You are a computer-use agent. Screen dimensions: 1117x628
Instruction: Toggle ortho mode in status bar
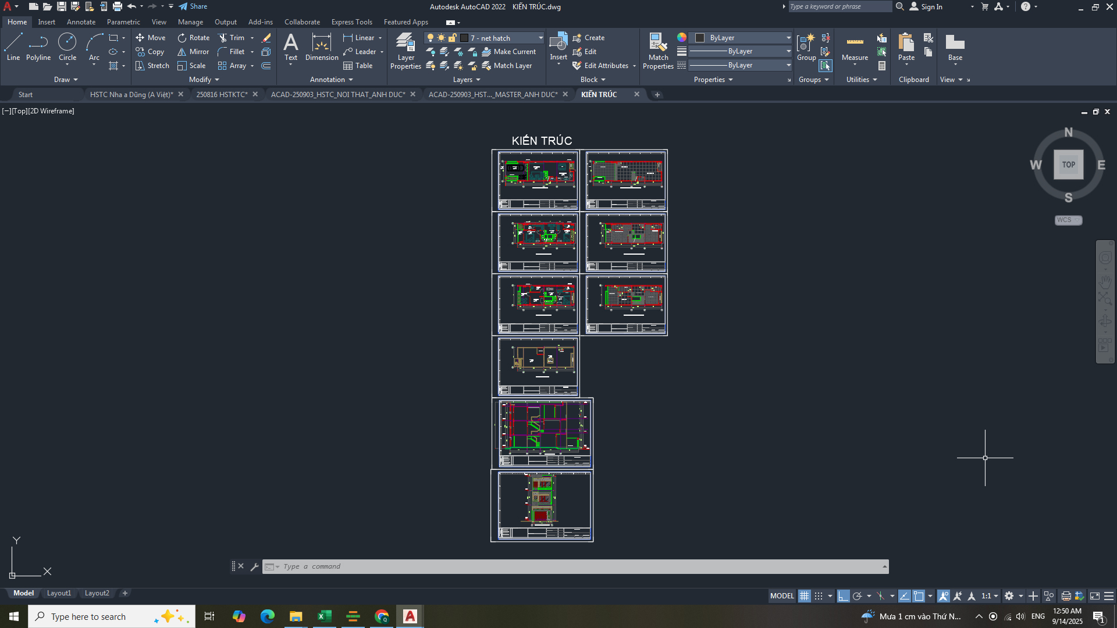[x=843, y=596]
